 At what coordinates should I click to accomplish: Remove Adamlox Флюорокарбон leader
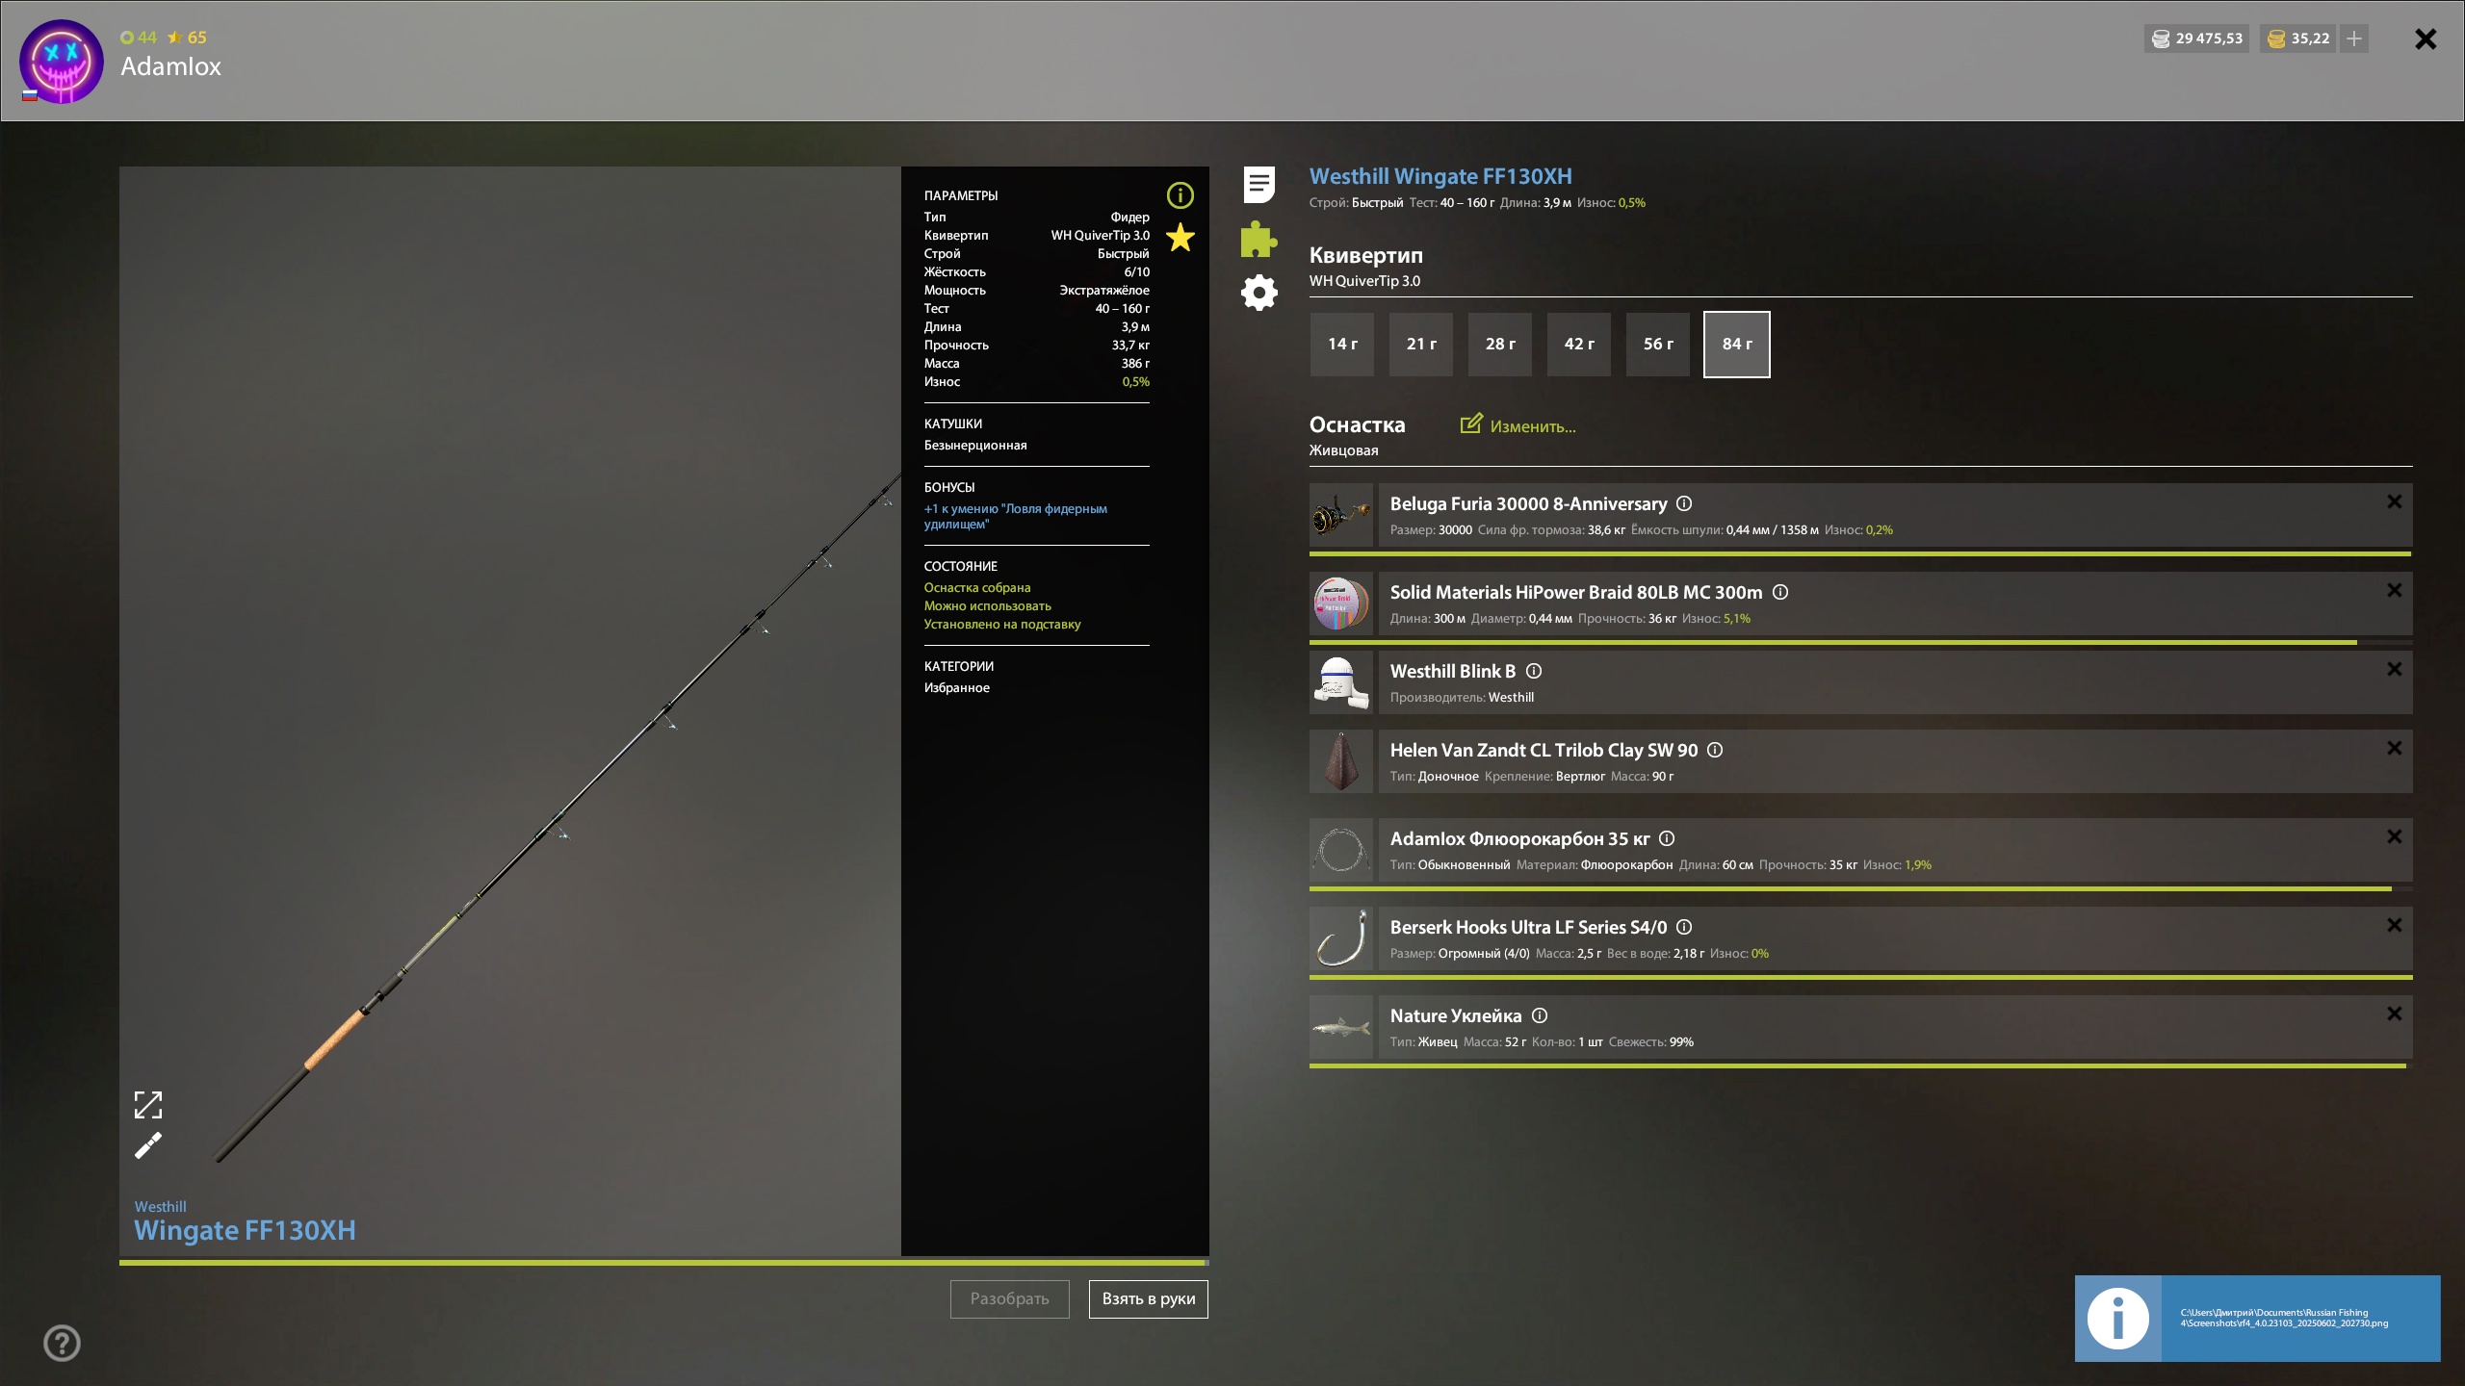pos(2394,836)
